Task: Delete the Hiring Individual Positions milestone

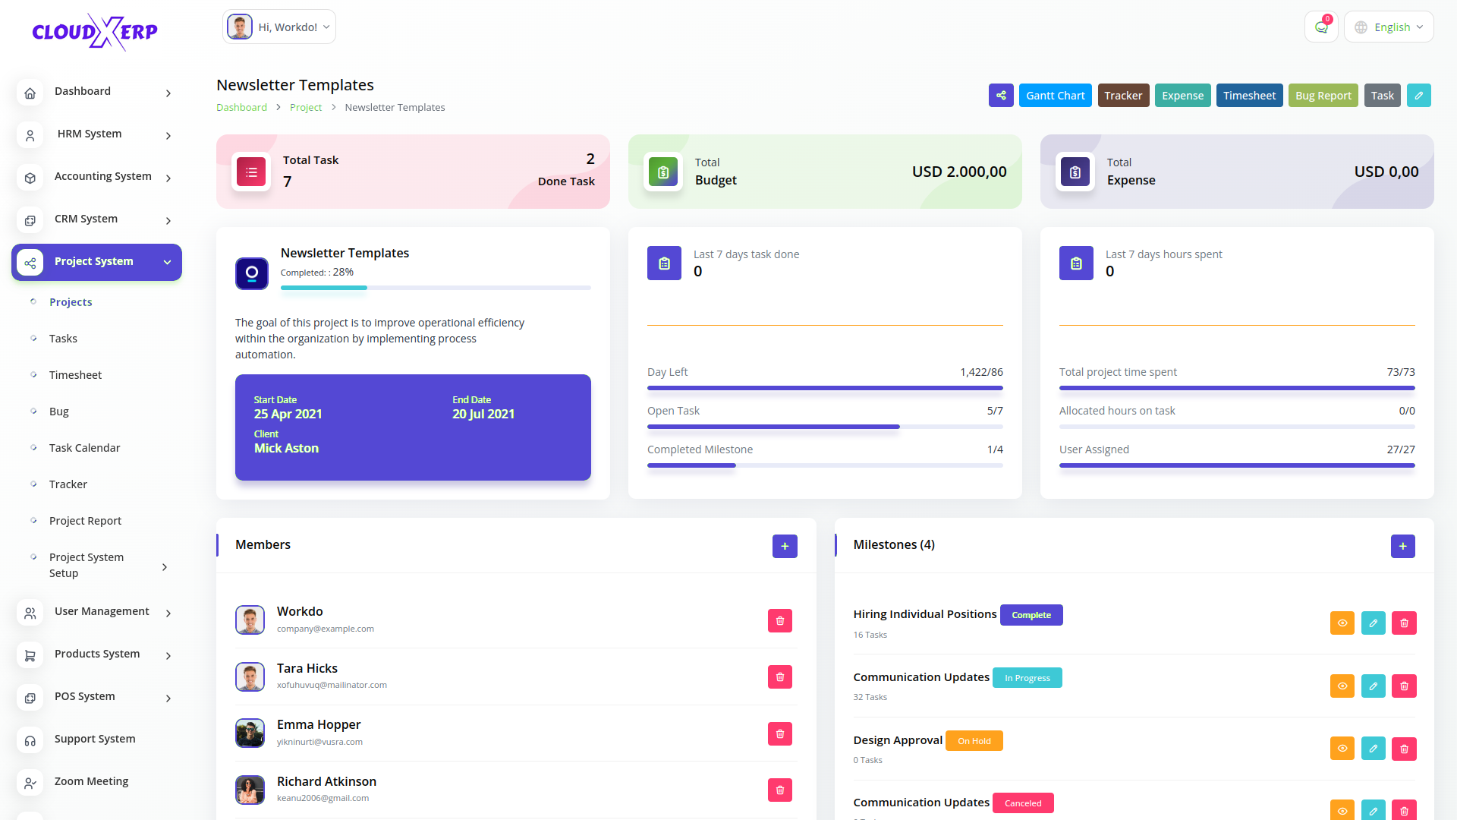Action: coord(1404,623)
